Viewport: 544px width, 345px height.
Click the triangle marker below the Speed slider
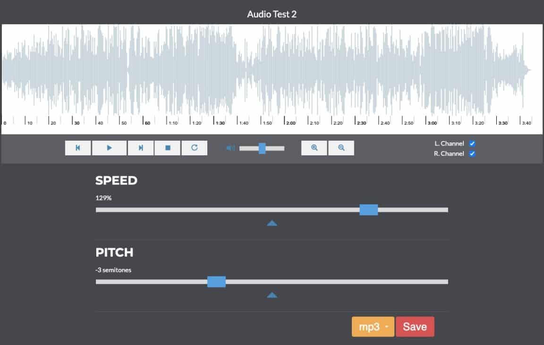(x=272, y=222)
